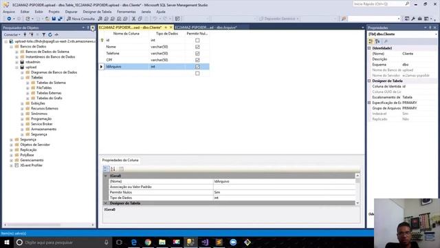Click the toolbox icon in top toolbar
The image size is (440, 248).
(420, 19)
